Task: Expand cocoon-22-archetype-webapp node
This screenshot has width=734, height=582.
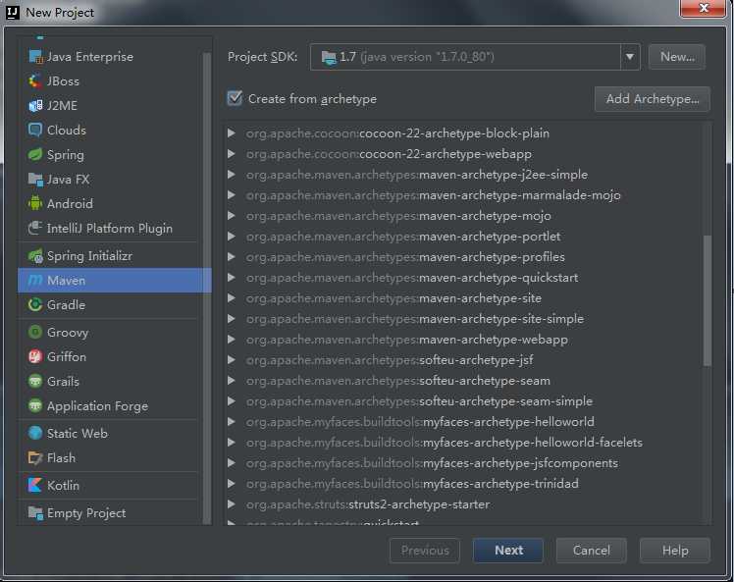Action: tap(232, 153)
